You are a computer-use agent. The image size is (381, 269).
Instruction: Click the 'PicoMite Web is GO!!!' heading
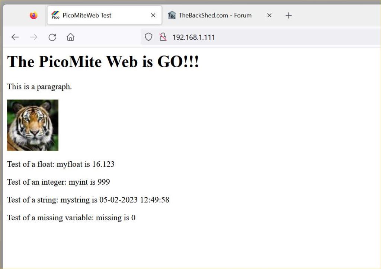pos(103,62)
